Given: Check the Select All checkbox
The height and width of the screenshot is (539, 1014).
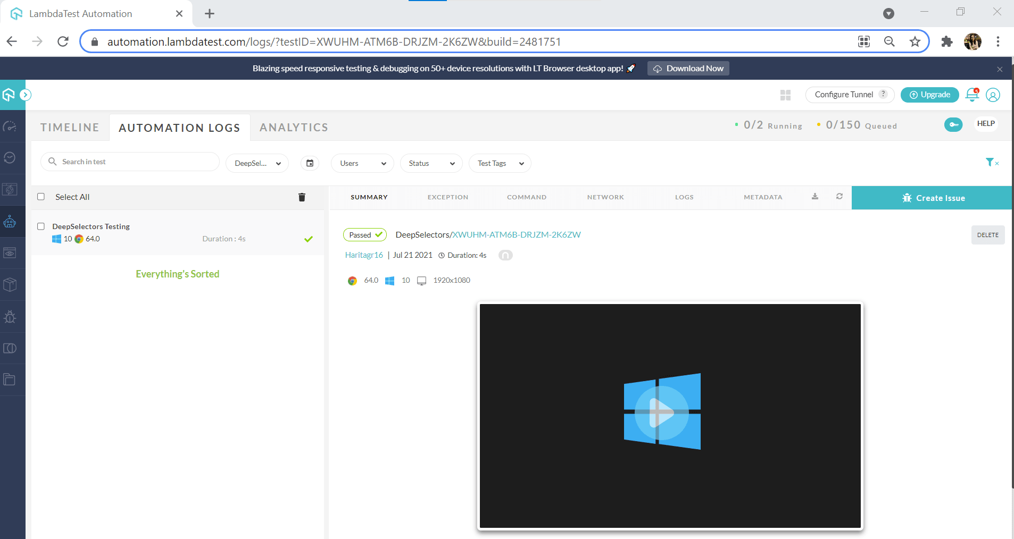Looking at the screenshot, I should [x=41, y=197].
